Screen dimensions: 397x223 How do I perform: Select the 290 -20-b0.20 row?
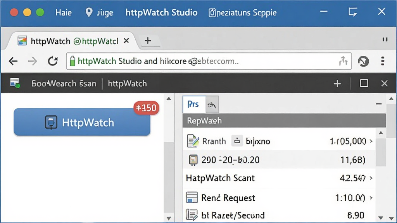coord(279,160)
